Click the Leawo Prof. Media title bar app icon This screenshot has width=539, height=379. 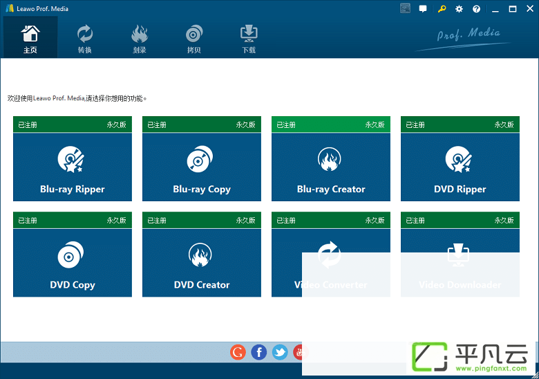click(9, 8)
